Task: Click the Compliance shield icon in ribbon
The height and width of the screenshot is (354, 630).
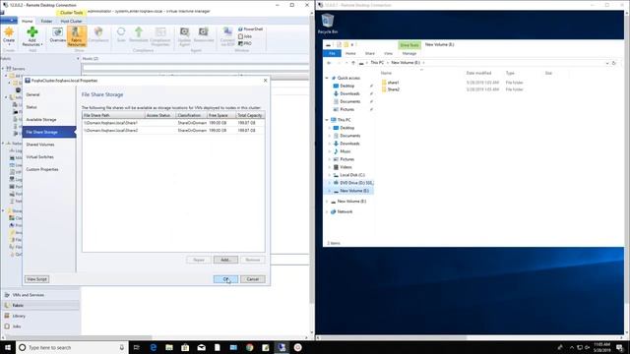Action: [98, 35]
